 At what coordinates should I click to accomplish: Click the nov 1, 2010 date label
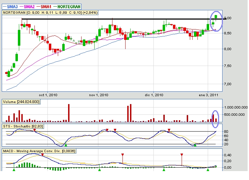coord(99,95)
